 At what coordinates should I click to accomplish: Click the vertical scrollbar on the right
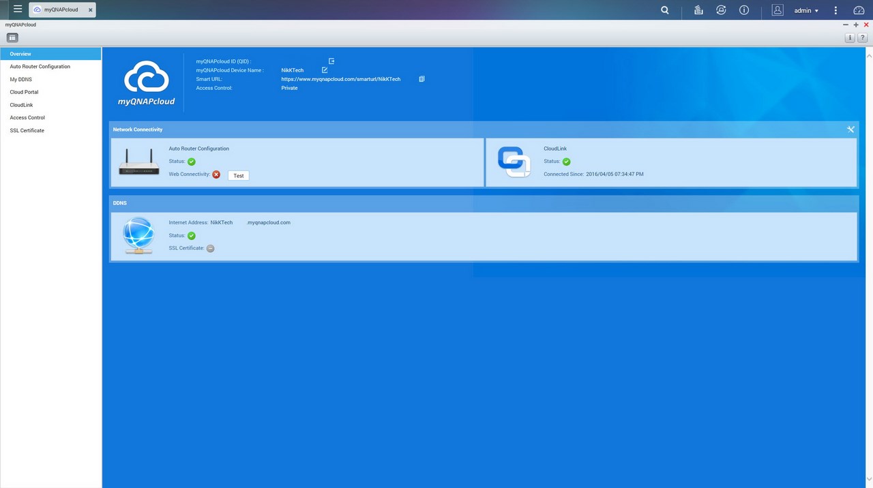(870, 267)
